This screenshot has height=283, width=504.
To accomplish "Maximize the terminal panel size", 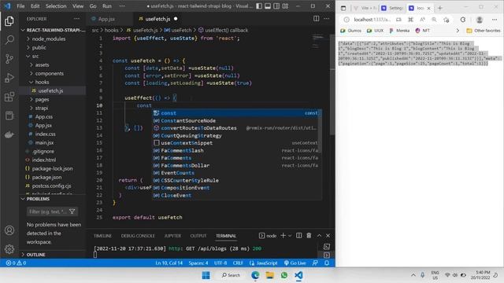I will tap(319, 236).
